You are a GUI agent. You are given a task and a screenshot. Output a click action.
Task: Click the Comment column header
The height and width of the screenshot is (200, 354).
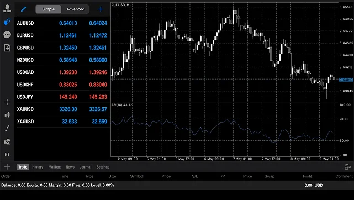point(344,176)
